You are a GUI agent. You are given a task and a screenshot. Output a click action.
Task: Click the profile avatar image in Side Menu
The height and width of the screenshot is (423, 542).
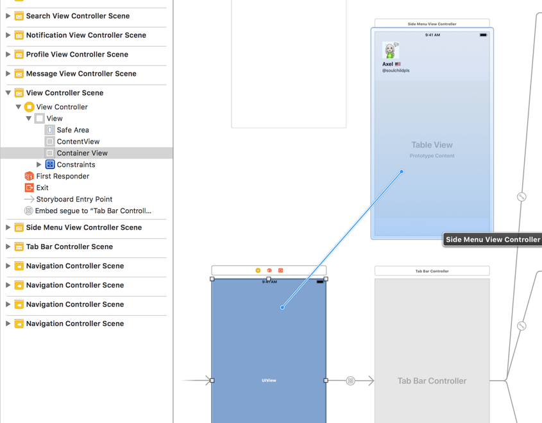click(x=390, y=51)
